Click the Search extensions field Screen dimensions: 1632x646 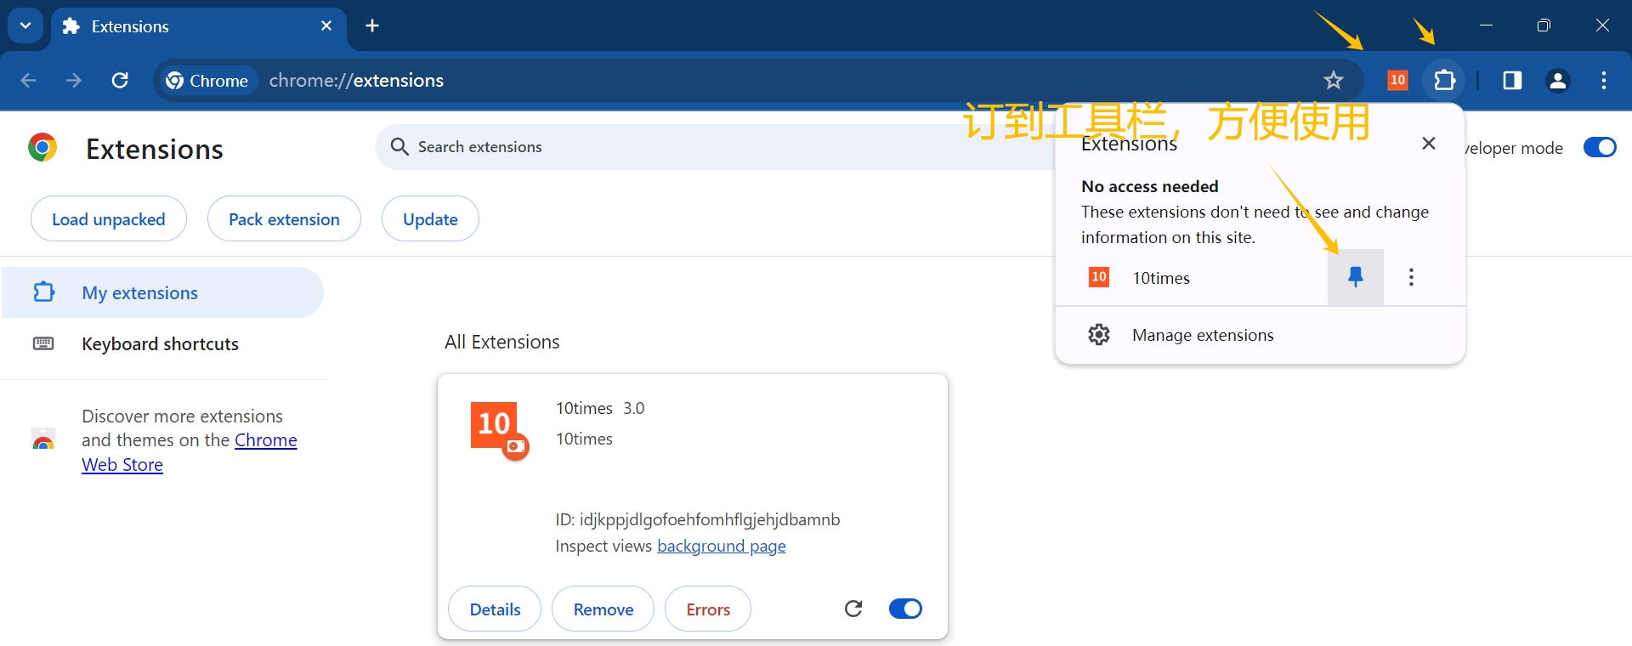(714, 147)
